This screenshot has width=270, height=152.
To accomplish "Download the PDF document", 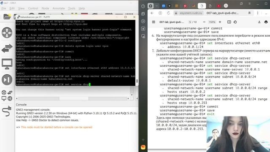I will (259, 22).
